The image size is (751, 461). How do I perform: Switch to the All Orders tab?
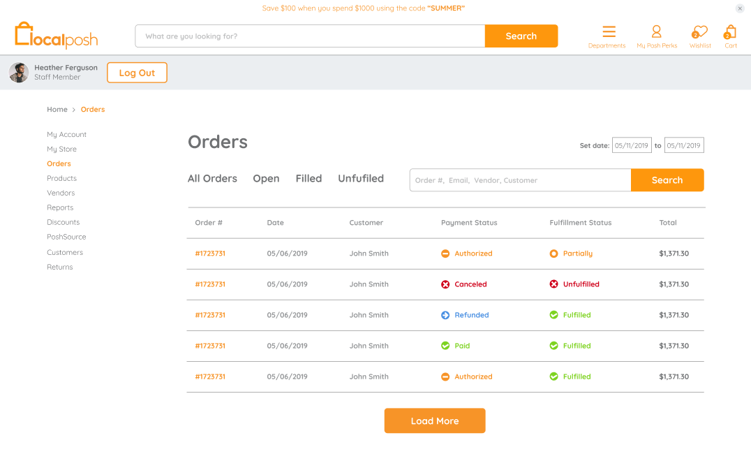(x=212, y=178)
